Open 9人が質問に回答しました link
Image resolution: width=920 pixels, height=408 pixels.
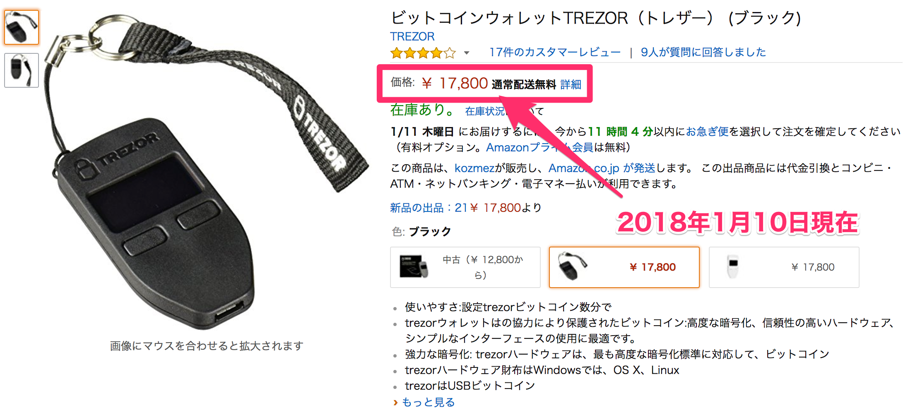(703, 52)
